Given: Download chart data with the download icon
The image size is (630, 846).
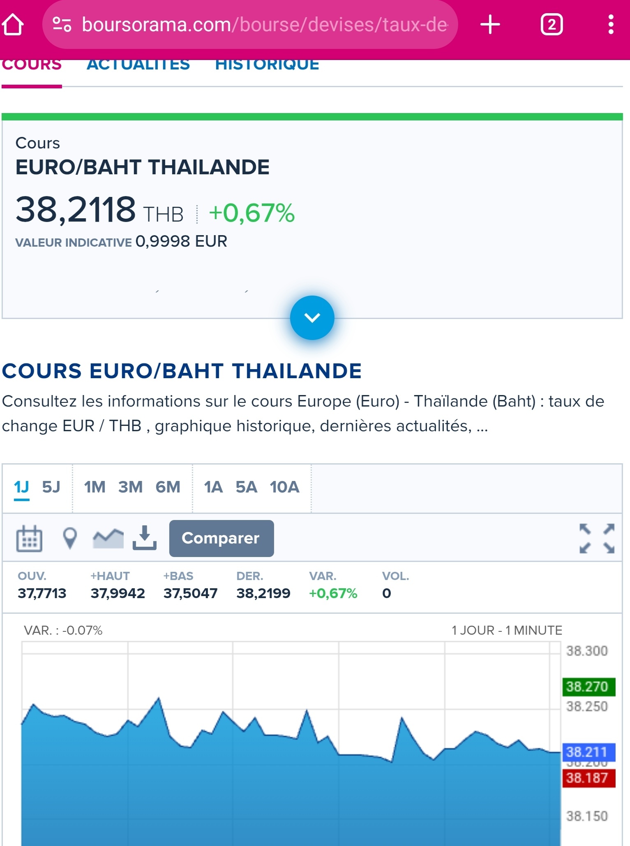Looking at the screenshot, I should click(x=144, y=538).
